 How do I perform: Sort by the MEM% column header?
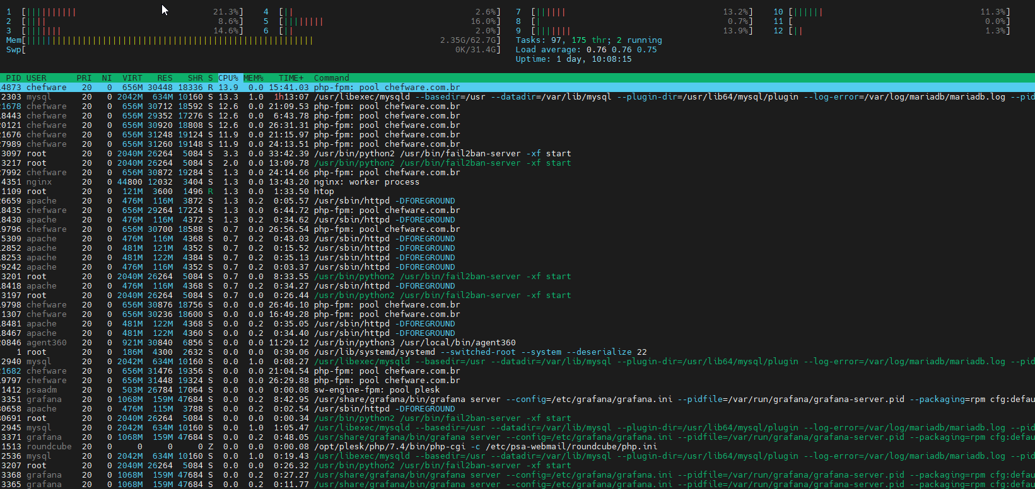pyautogui.click(x=254, y=78)
